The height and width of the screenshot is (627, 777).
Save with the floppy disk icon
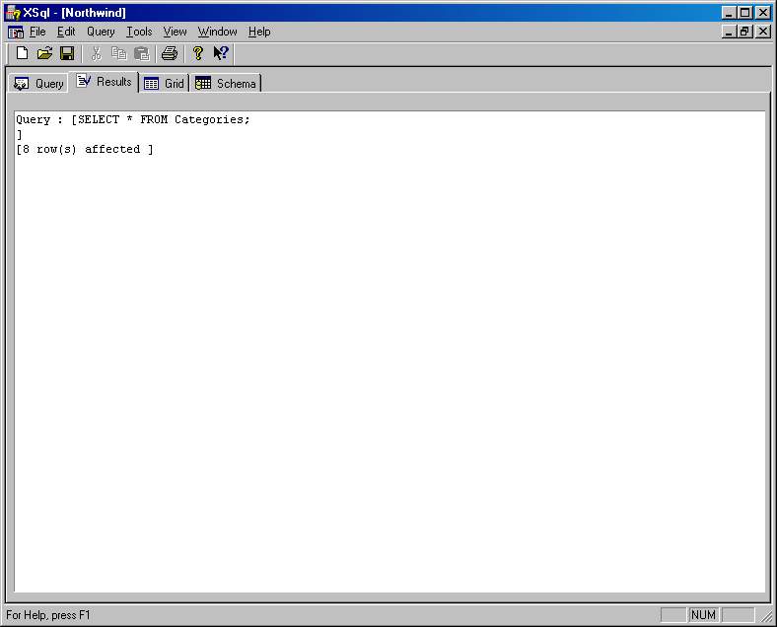[x=67, y=53]
